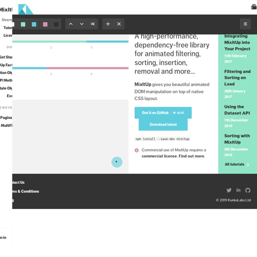Open the settings sliders panel
Screen dimensions: 257x257
click(x=245, y=24)
